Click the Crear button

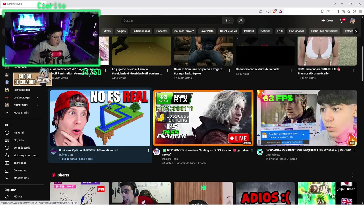click(x=327, y=20)
